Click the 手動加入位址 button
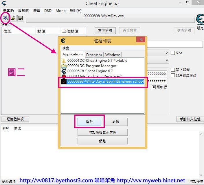 (x=190, y=119)
